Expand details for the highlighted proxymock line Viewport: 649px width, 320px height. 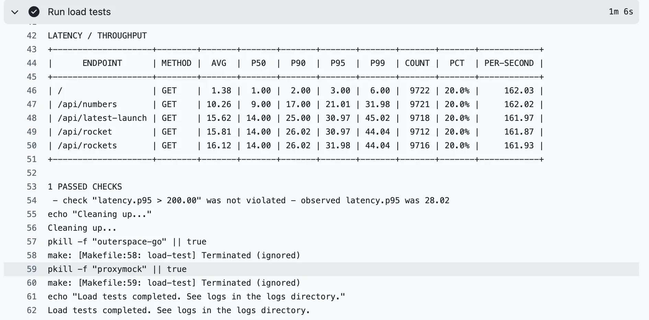(x=117, y=269)
